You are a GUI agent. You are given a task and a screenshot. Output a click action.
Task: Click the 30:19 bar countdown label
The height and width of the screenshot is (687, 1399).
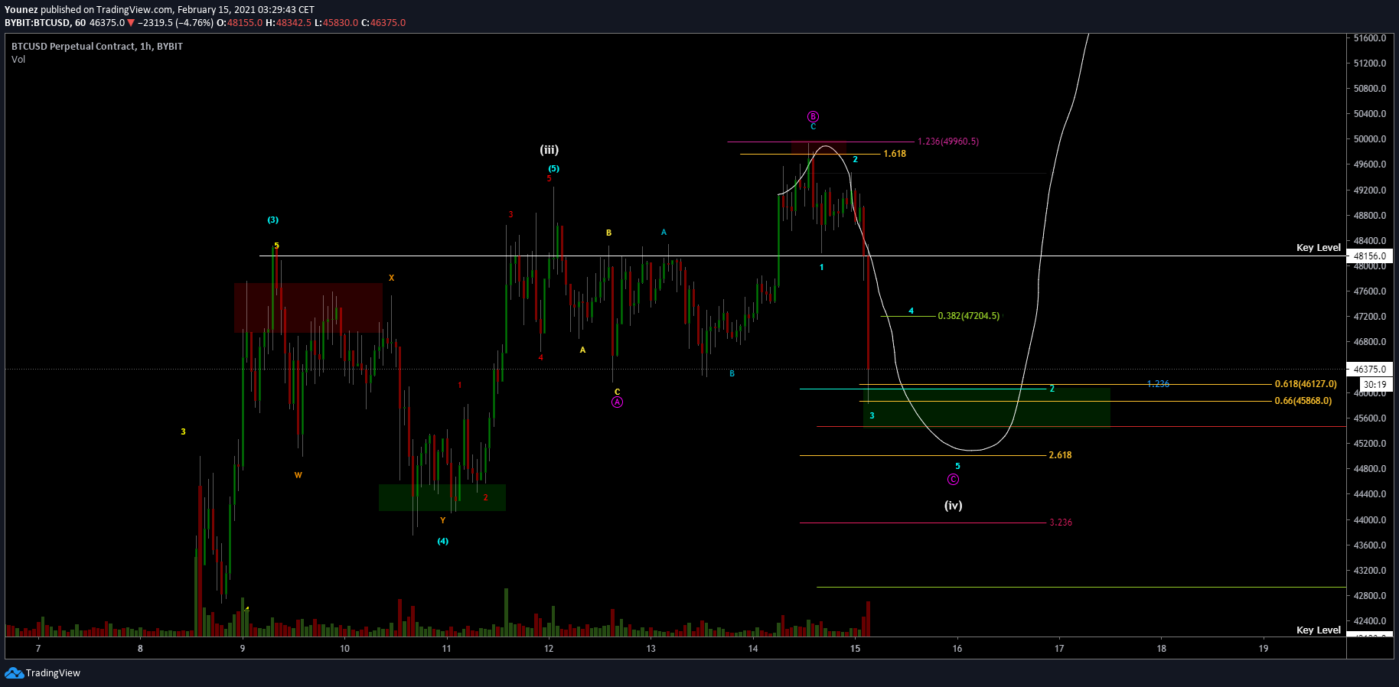(1375, 385)
